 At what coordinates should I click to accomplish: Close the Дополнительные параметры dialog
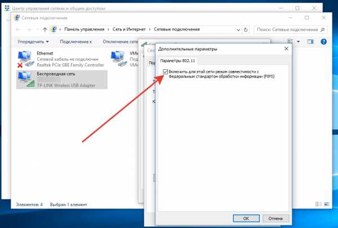(286, 49)
